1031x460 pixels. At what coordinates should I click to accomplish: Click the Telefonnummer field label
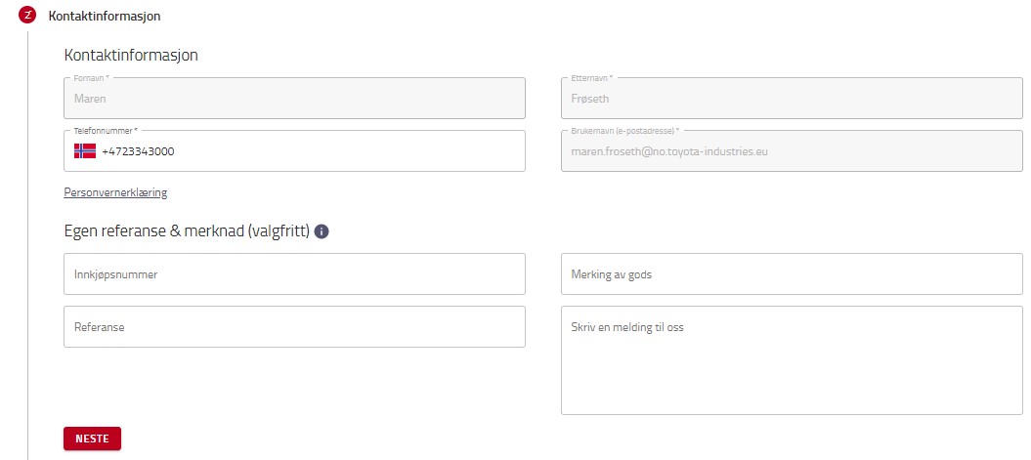[x=106, y=130]
